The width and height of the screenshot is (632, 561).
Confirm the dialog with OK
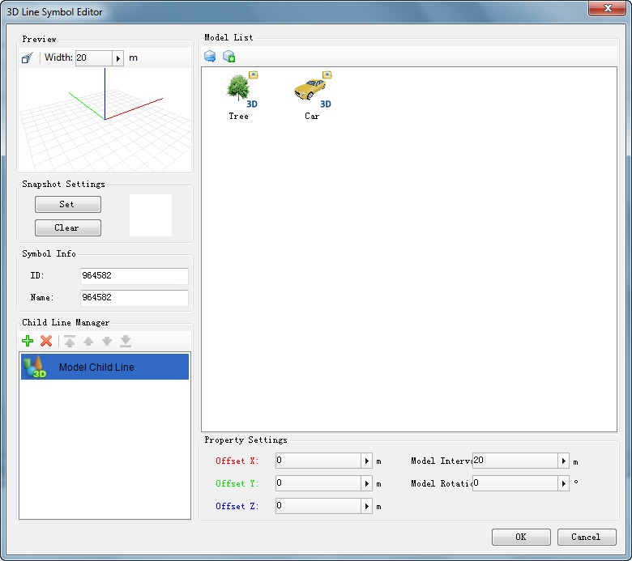click(520, 537)
